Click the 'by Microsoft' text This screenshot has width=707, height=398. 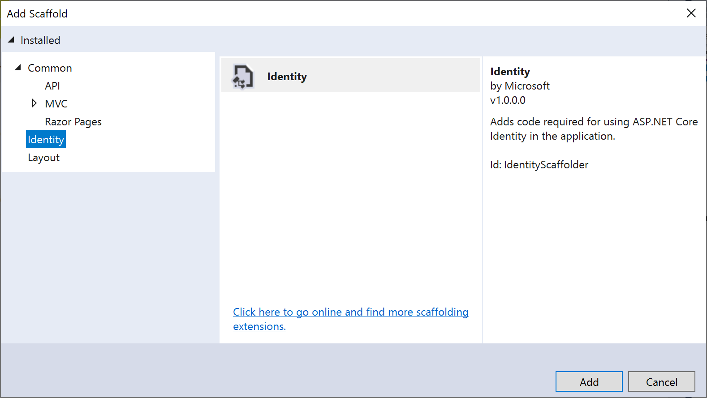tap(520, 86)
